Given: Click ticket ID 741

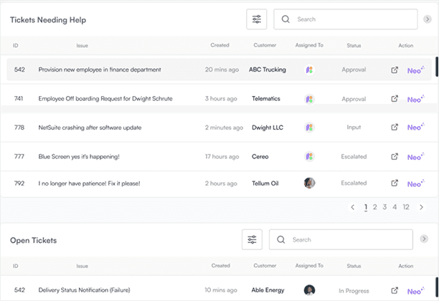Looking at the screenshot, I should tap(19, 98).
